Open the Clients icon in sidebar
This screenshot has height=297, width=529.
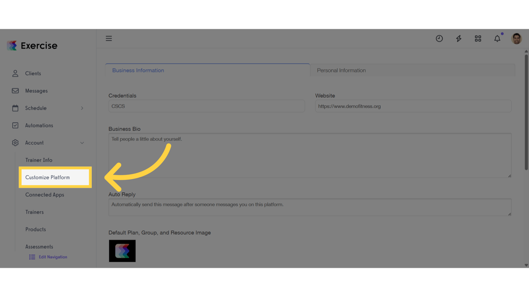click(15, 73)
